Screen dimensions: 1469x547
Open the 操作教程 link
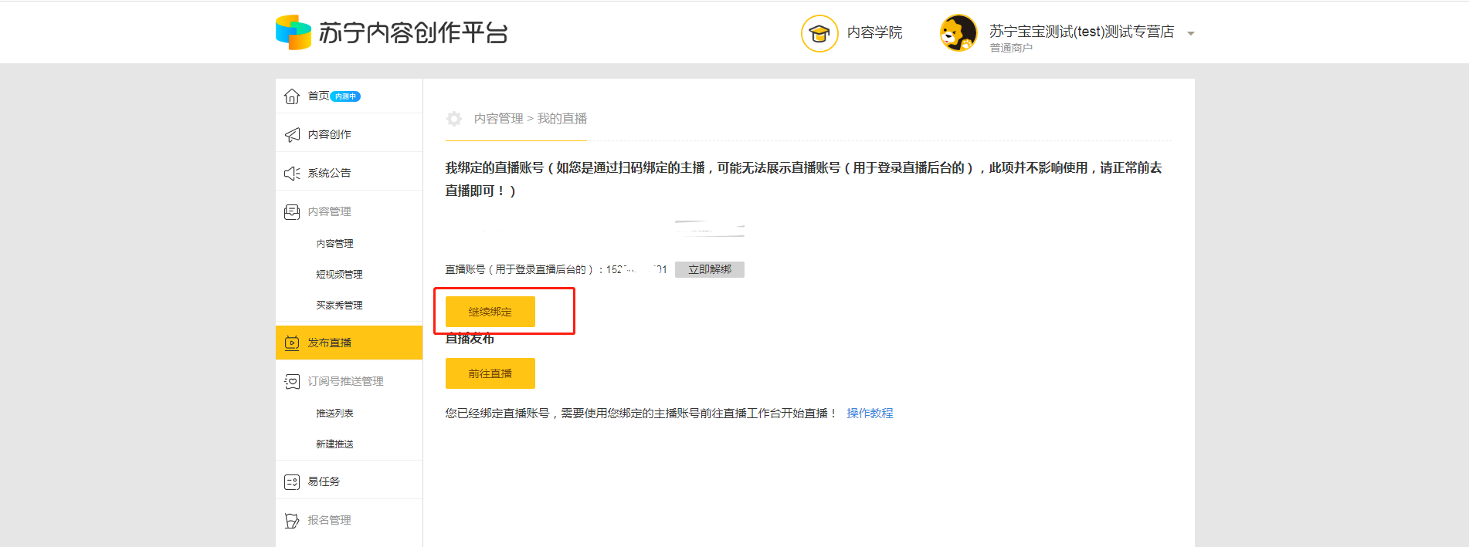click(870, 414)
